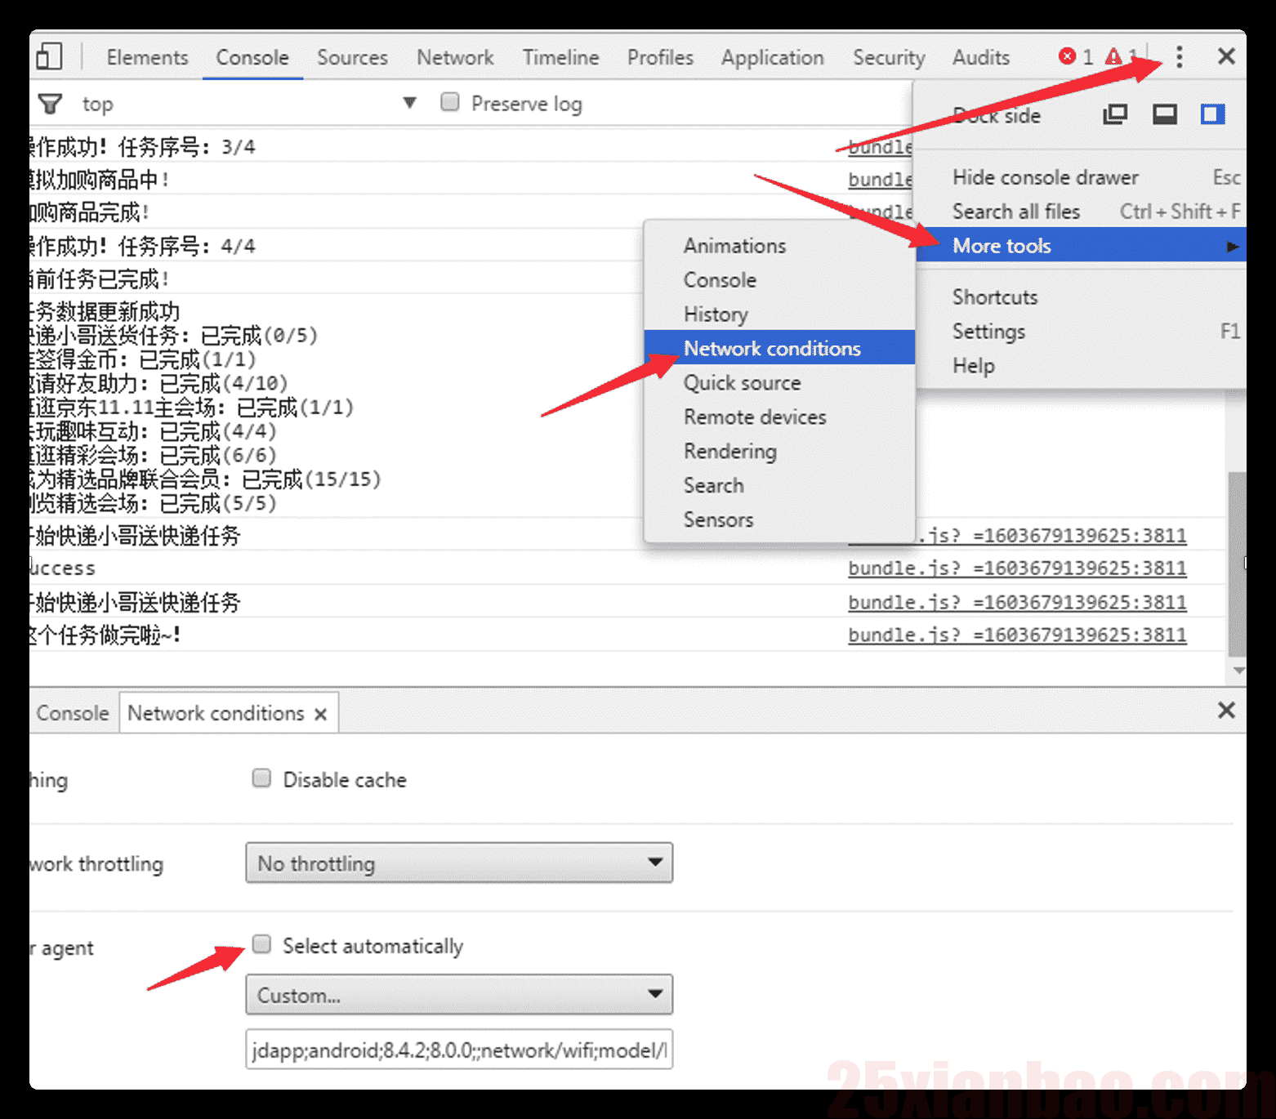The height and width of the screenshot is (1119, 1276).
Task: Open the No throttling dropdown
Action: pos(459,863)
